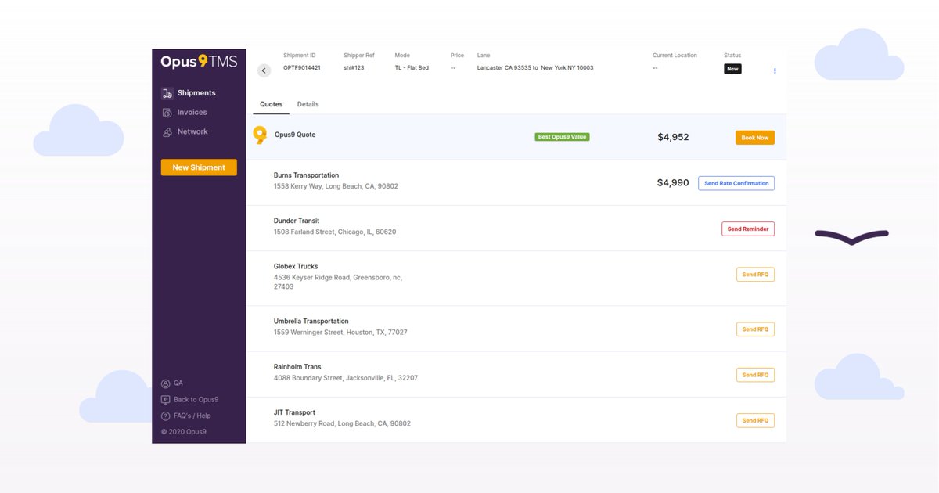Click address 1559 Werninger Street, Houston
This screenshot has height=493, width=939.
click(x=340, y=333)
